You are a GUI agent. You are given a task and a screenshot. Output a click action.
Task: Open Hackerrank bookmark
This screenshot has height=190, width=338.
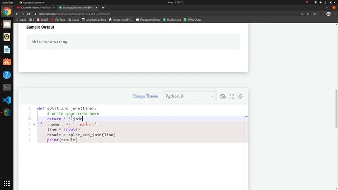(172, 20)
